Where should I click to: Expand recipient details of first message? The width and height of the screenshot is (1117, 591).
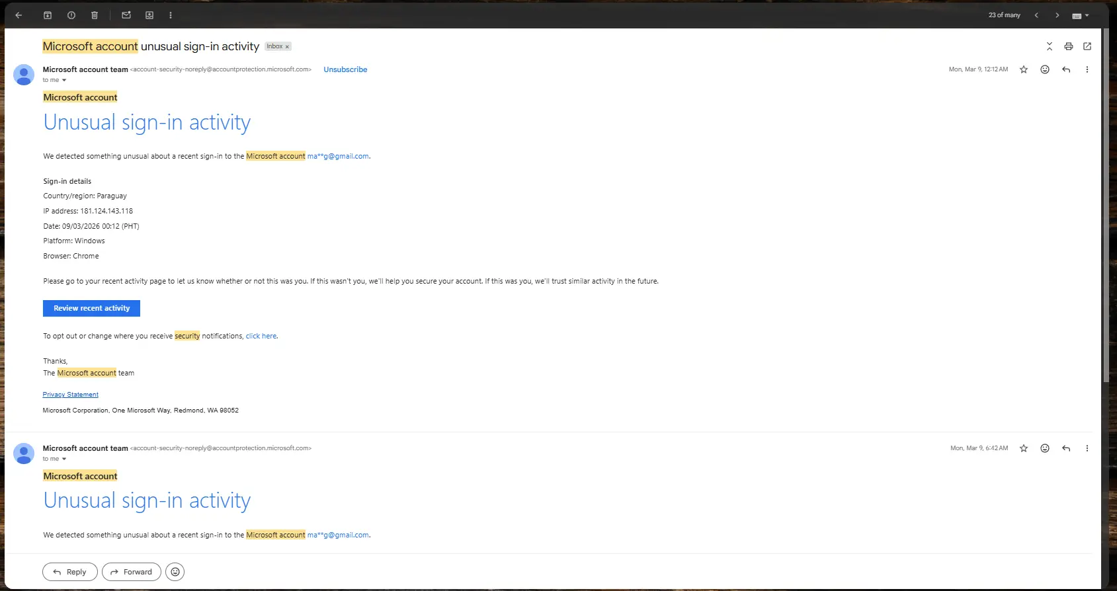pyautogui.click(x=64, y=80)
